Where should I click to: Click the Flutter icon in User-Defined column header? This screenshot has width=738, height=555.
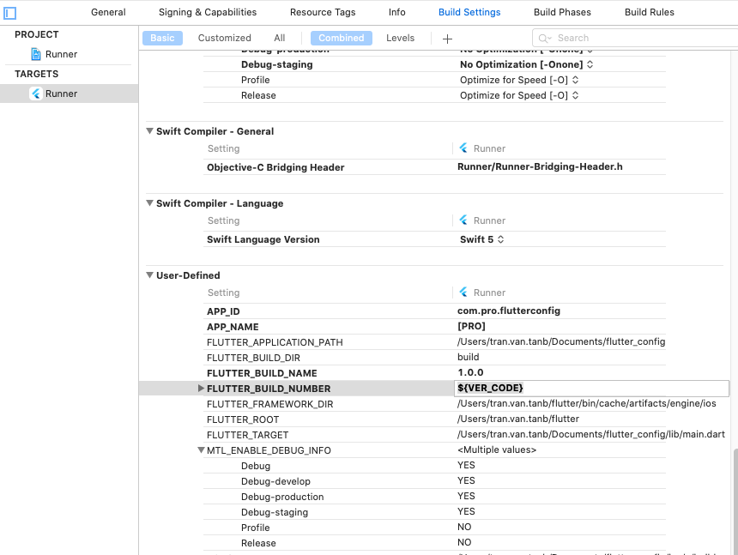click(463, 293)
